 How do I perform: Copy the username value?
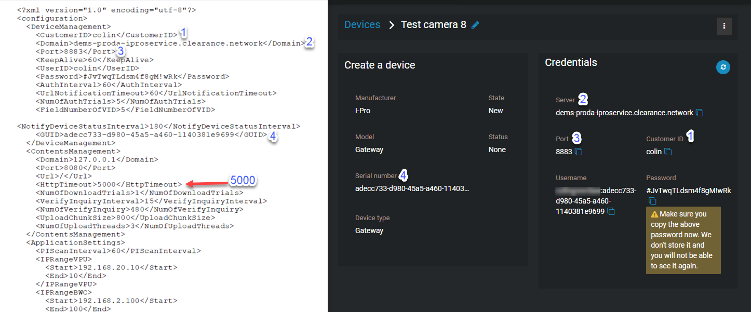point(612,211)
